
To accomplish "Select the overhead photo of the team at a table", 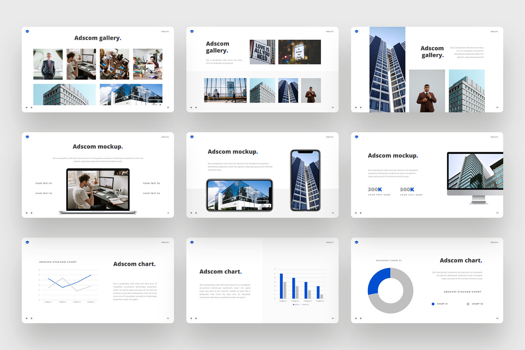I will 115,64.
